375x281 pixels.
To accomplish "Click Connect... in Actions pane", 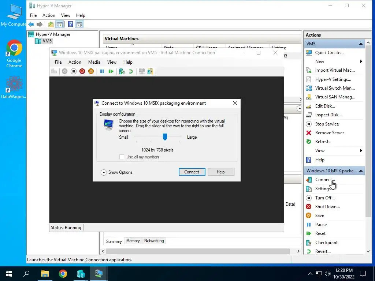I will point(325,180).
